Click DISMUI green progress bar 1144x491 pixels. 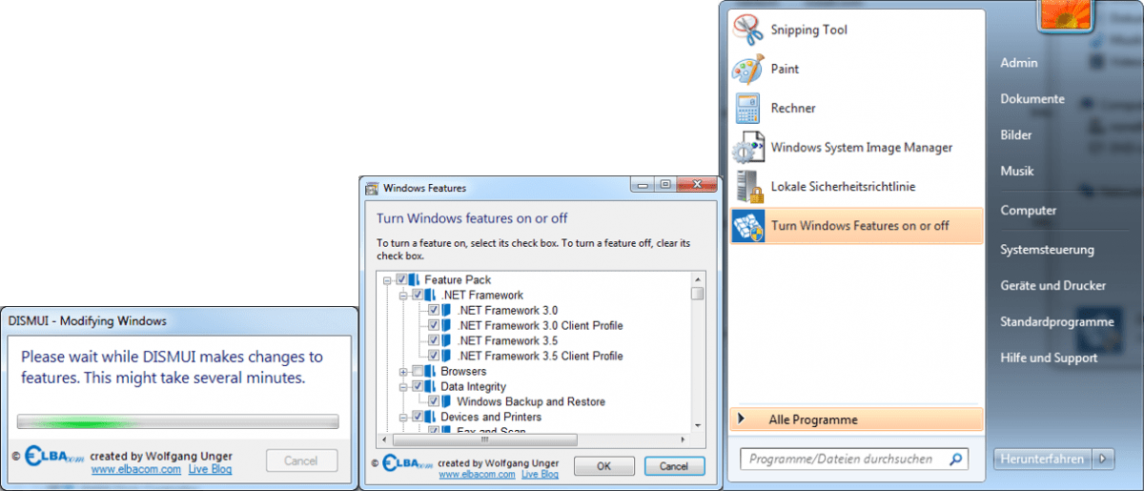(178, 421)
